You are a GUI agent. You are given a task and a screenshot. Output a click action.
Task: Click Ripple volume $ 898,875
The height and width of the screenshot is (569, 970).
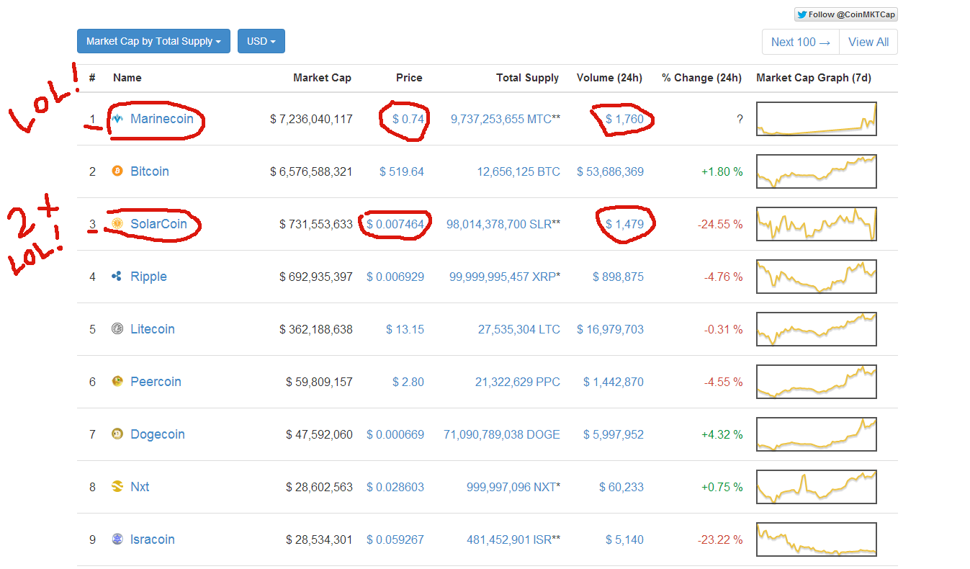pyautogui.click(x=619, y=277)
